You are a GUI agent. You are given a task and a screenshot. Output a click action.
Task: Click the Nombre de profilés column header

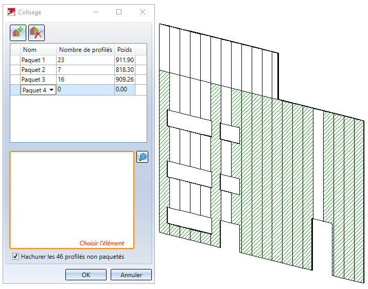85,50
